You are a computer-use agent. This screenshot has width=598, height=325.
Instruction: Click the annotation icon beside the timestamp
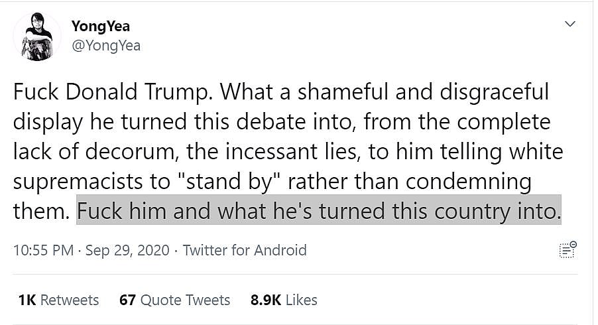[568, 249]
